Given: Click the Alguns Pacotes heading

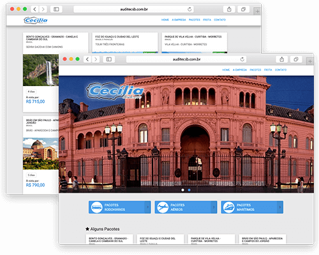Looking at the screenshot, I should [105, 229].
